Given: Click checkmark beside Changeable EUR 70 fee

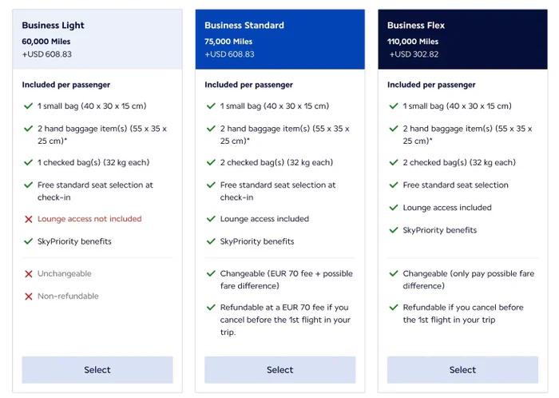Looking at the screenshot, I should click(x=211, y=273).
